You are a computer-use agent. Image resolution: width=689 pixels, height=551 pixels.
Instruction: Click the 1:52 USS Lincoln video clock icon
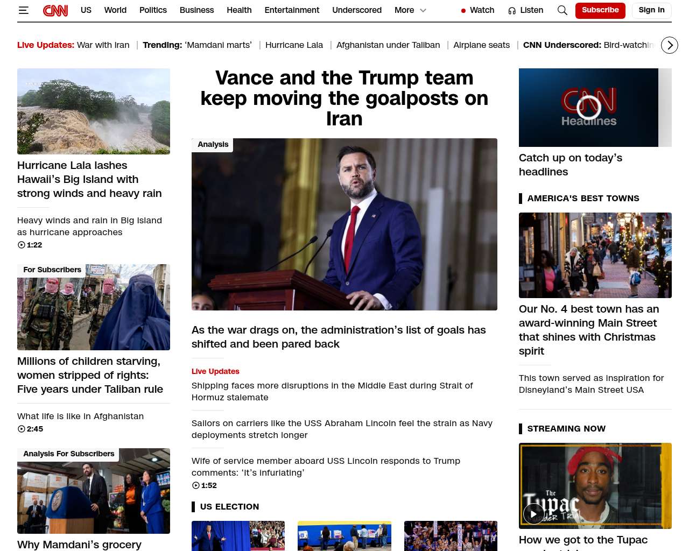pos(196,485)
